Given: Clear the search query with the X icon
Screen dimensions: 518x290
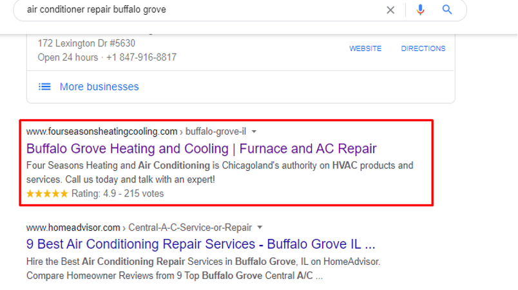Looking at the screenshot, I should coord(390,10).
